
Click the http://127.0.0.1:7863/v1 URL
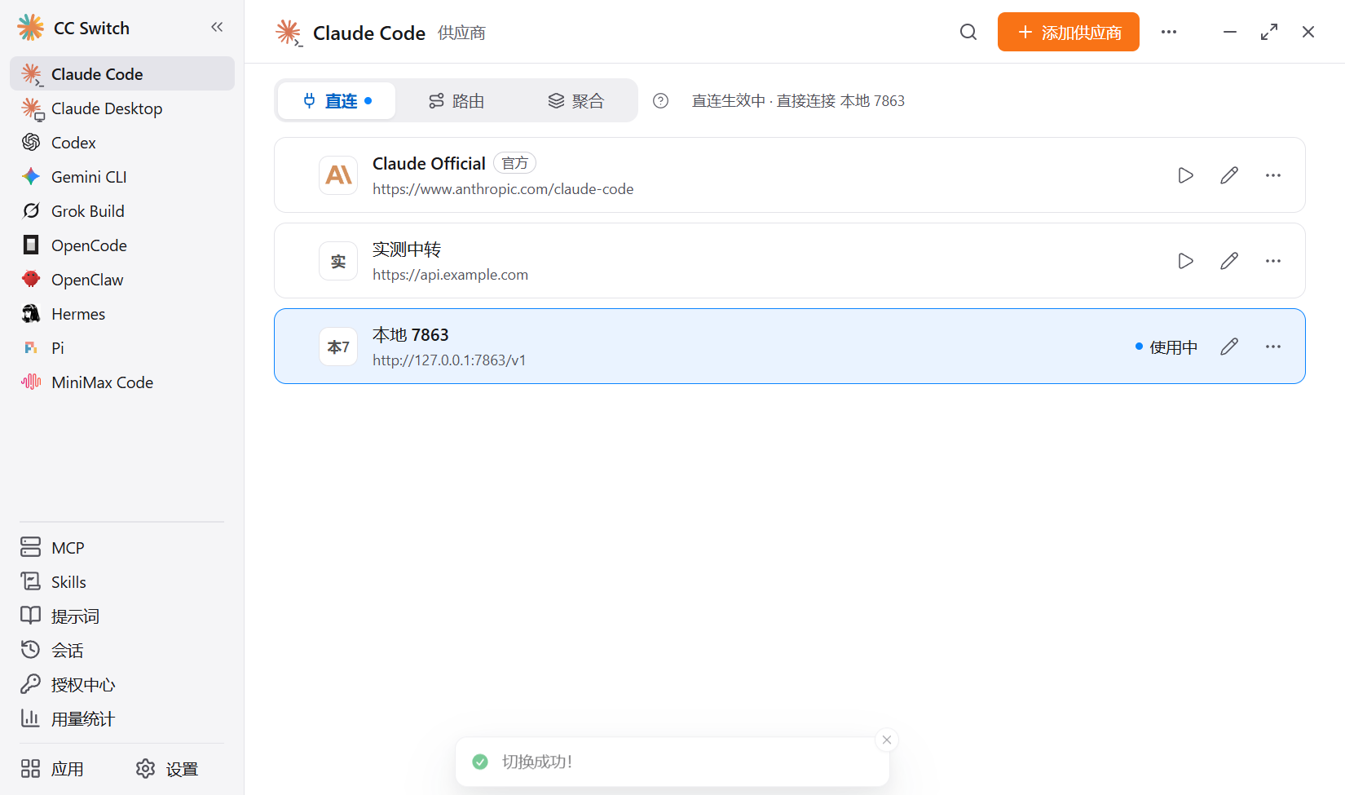449,360
